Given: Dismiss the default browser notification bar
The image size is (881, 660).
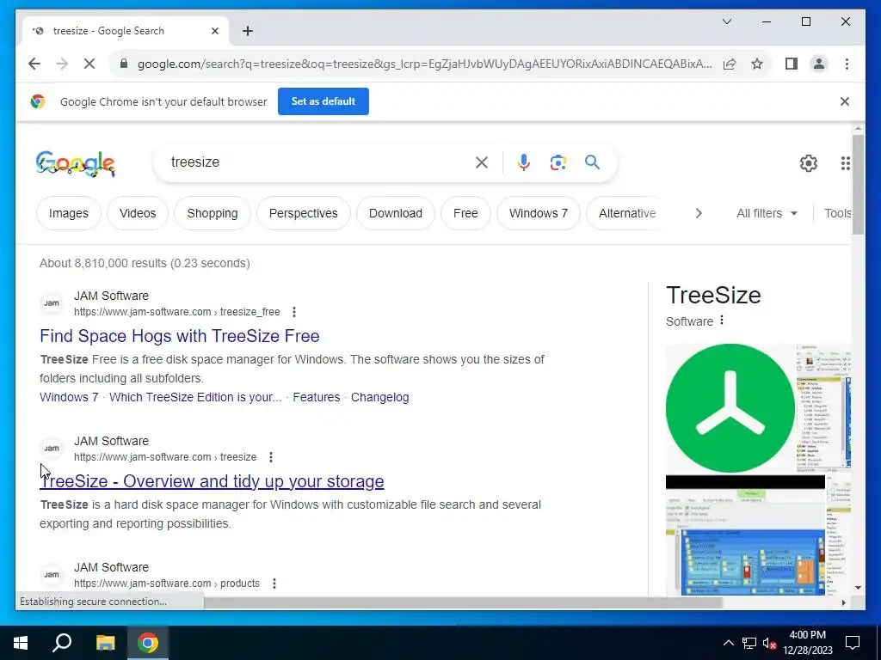Looking at the screenshot, I should tap(845, 101).
